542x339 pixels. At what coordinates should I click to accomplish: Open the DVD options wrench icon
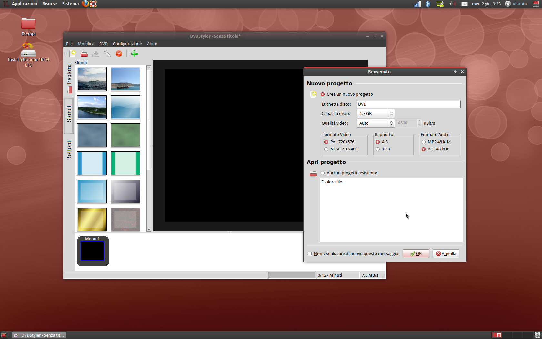coord(107,54)
